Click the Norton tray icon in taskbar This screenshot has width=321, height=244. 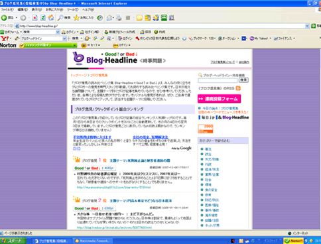pyautogui.click(x=294, y=241)
